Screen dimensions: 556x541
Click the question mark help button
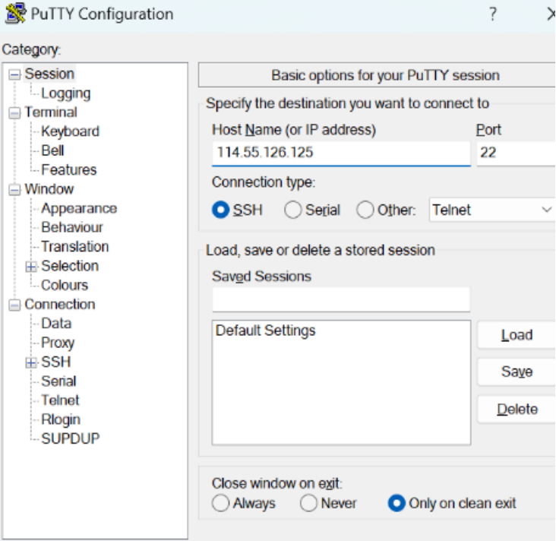[492, 14]
